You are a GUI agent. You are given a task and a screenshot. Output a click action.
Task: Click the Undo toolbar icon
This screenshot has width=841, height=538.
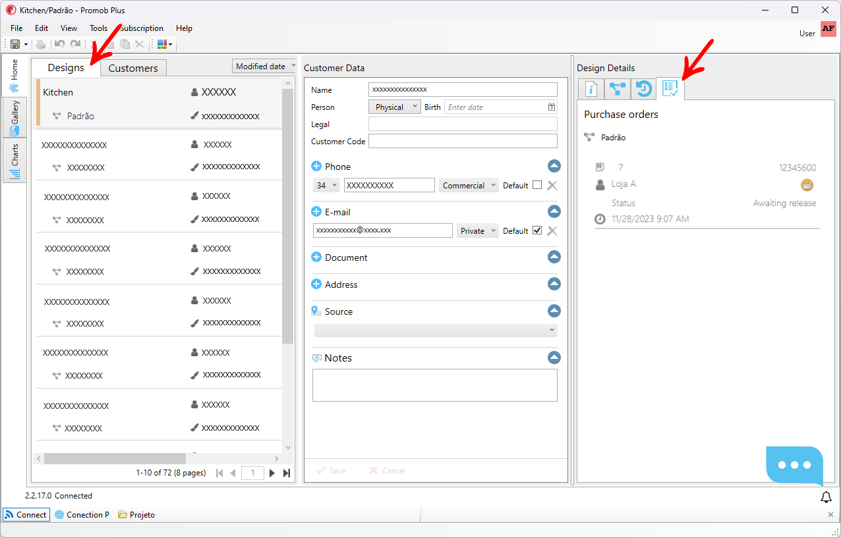(x=59, y=44)
